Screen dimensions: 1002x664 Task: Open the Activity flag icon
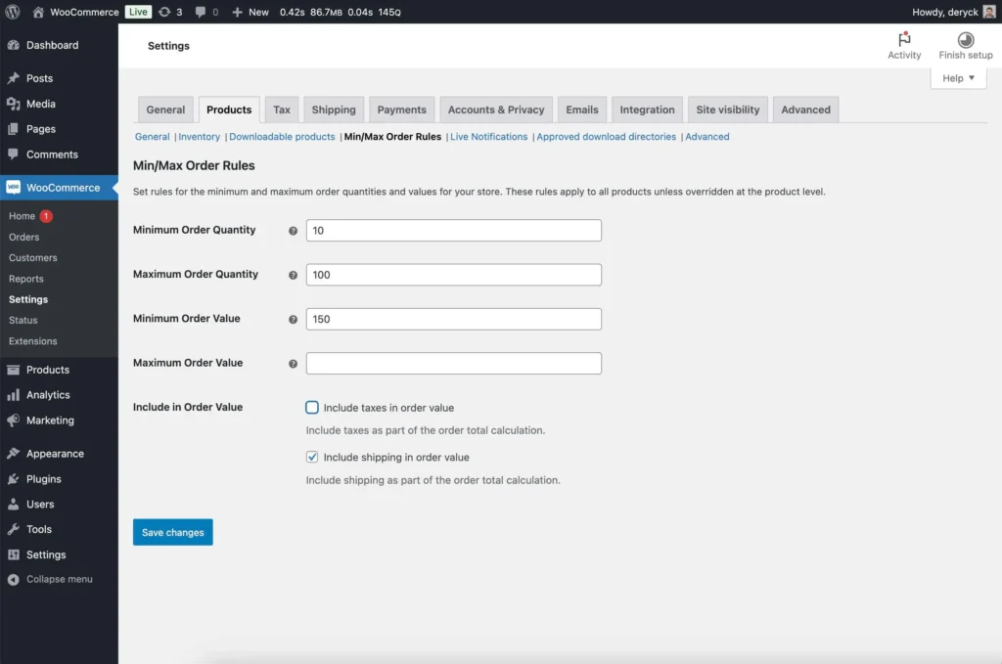tap(904, 40)
